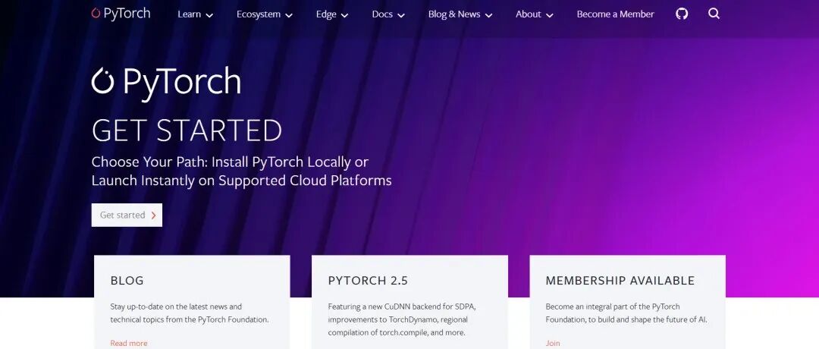Follow the Read more link in Blog card
819x349 pixels.
coord(128,343)
